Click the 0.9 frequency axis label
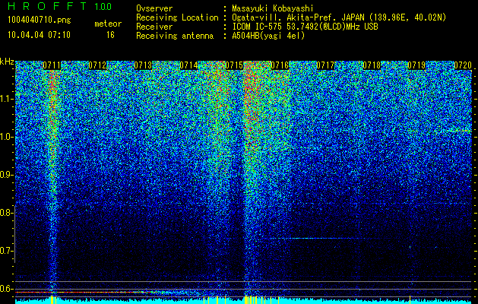478x304 pixels. click(6, 175)
